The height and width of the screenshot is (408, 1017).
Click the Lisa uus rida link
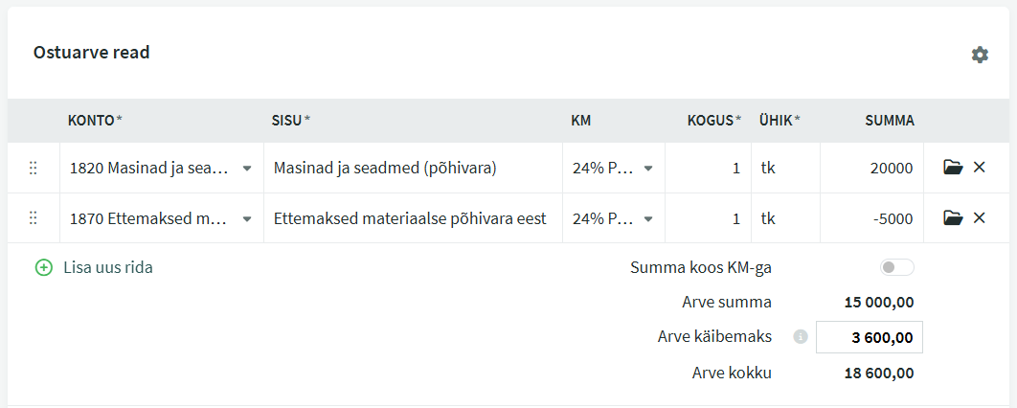tap(107, 268)
